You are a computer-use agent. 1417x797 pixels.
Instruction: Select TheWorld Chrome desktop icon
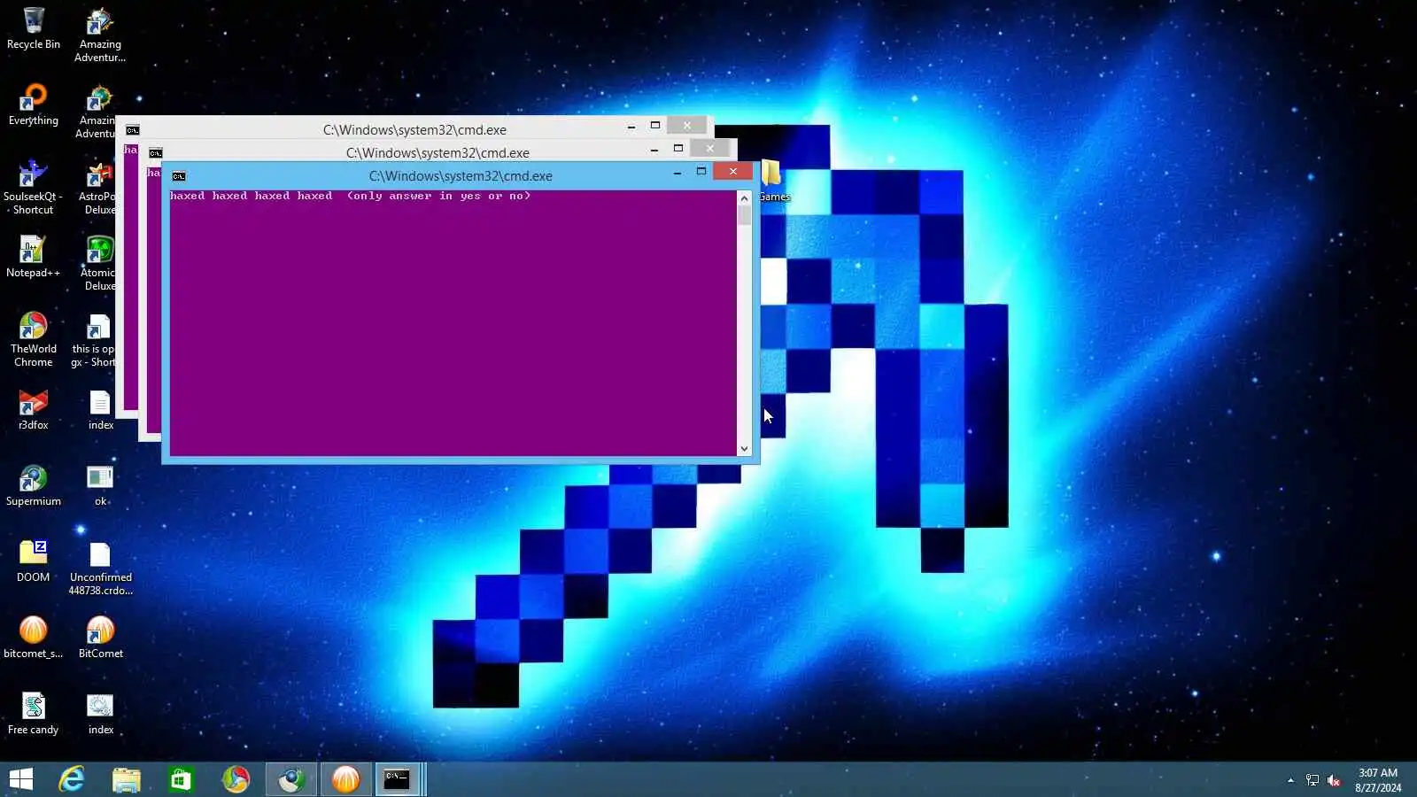coord(34,339)
